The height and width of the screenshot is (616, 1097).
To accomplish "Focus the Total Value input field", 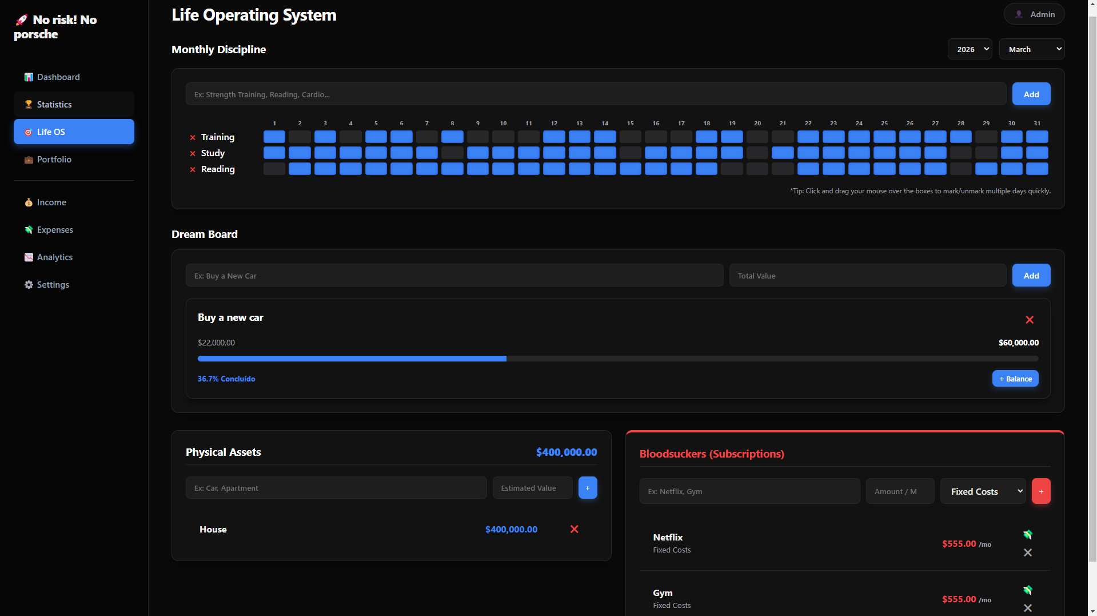I will pyautogui.click(x=867, y=276).
